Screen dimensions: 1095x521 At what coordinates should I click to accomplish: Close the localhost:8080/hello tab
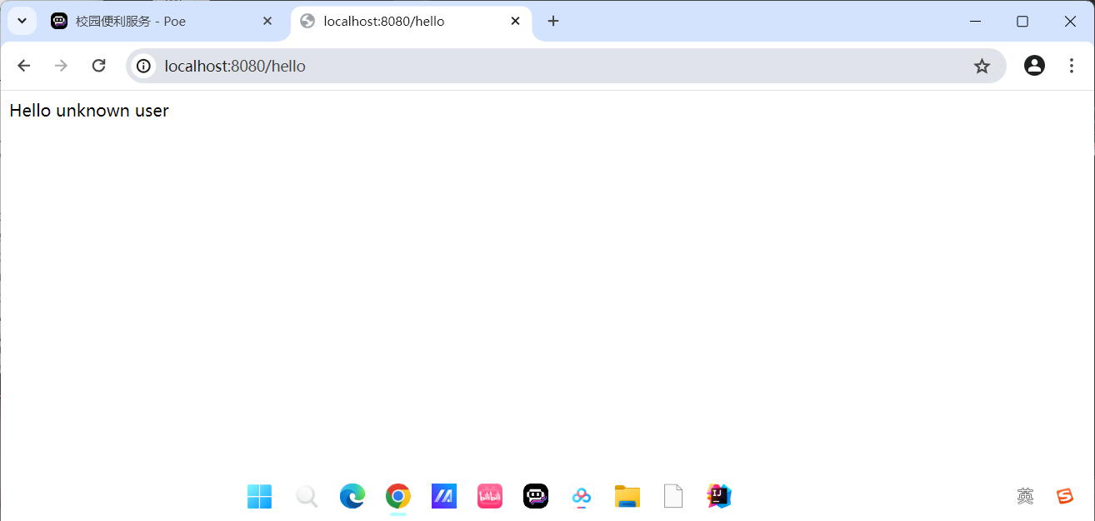[515, 22]
